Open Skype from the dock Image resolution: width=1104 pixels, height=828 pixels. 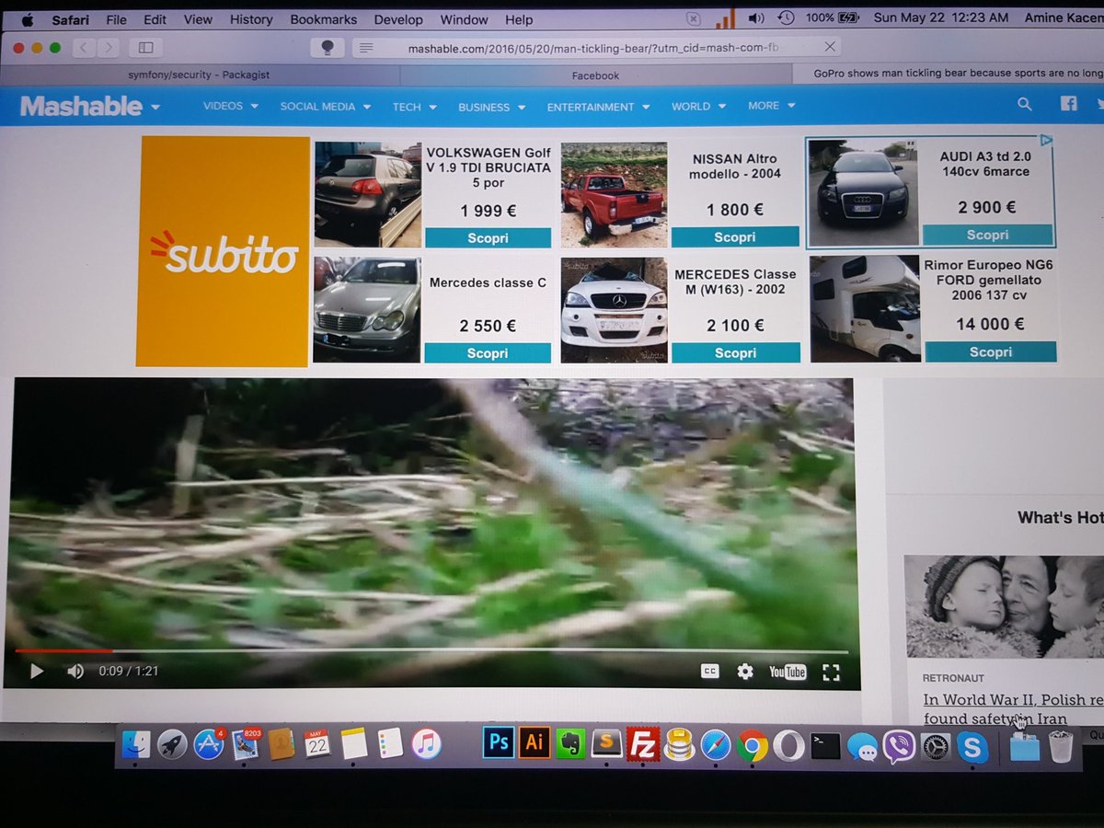coord(972,746)
